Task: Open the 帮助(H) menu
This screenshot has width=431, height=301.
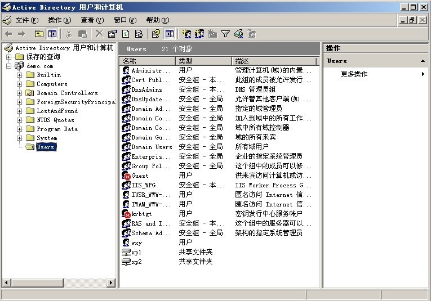Action: tap(158, 20)
